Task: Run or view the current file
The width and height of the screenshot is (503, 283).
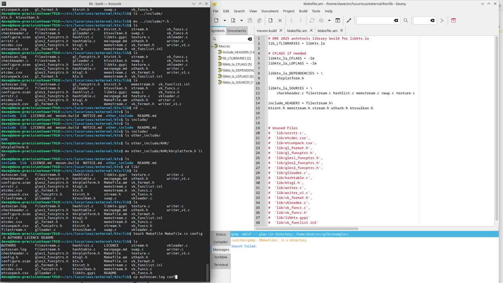Action: 338,20
